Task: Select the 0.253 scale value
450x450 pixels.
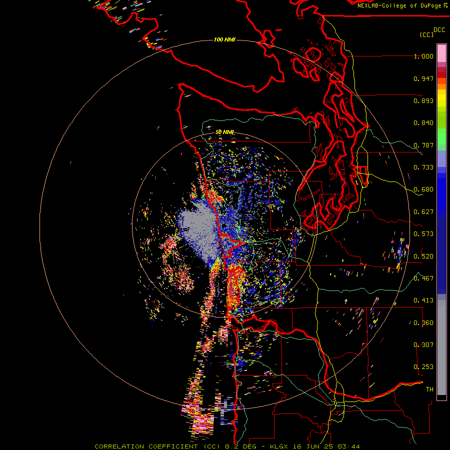Action: coord(423,367)
